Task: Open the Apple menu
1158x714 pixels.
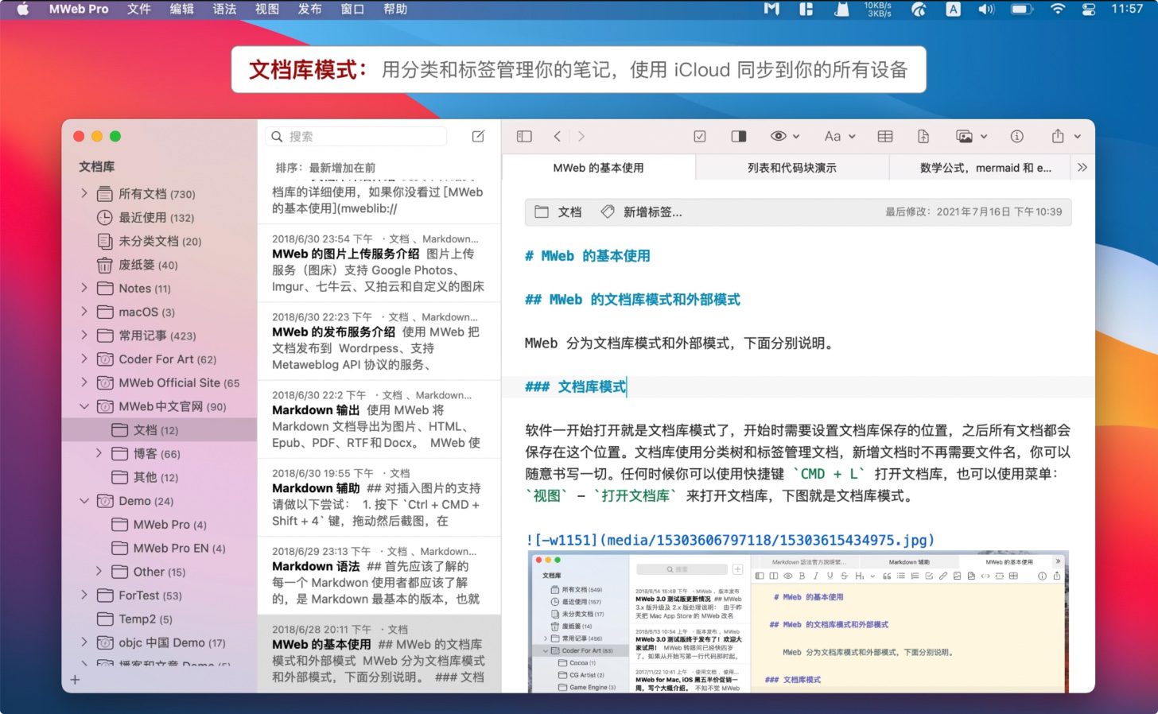Action: click(22, 10)
